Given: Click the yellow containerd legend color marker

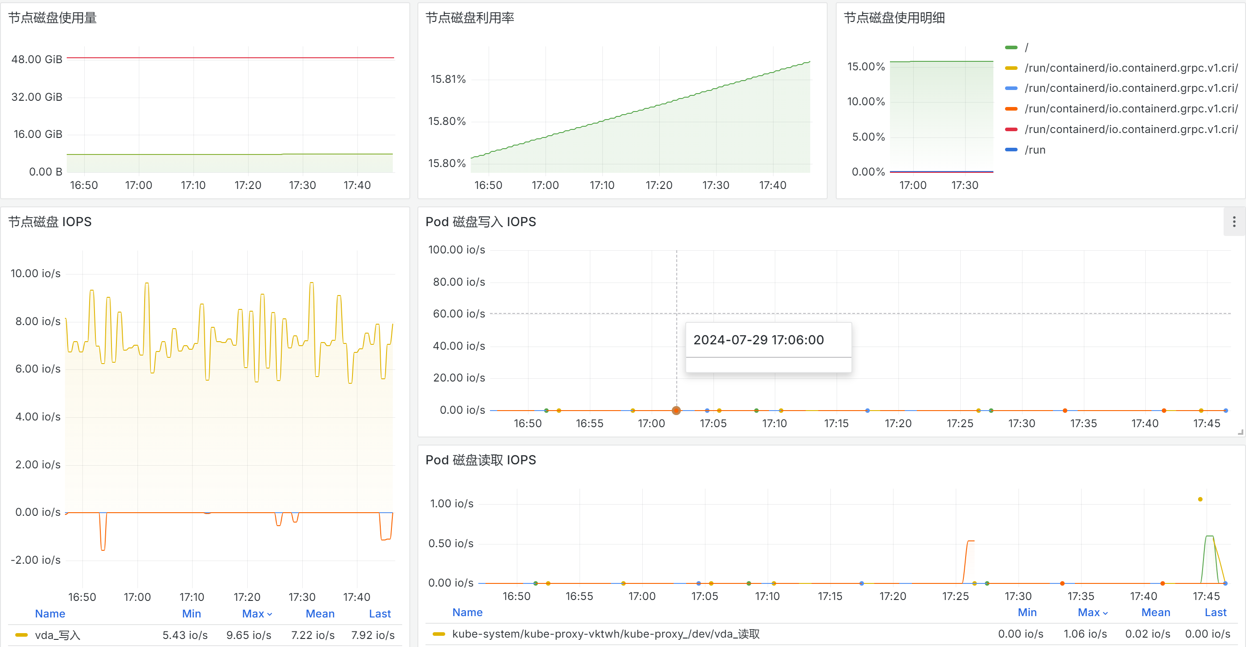Looking at the screenshot, I should [x=1011, y=68].
